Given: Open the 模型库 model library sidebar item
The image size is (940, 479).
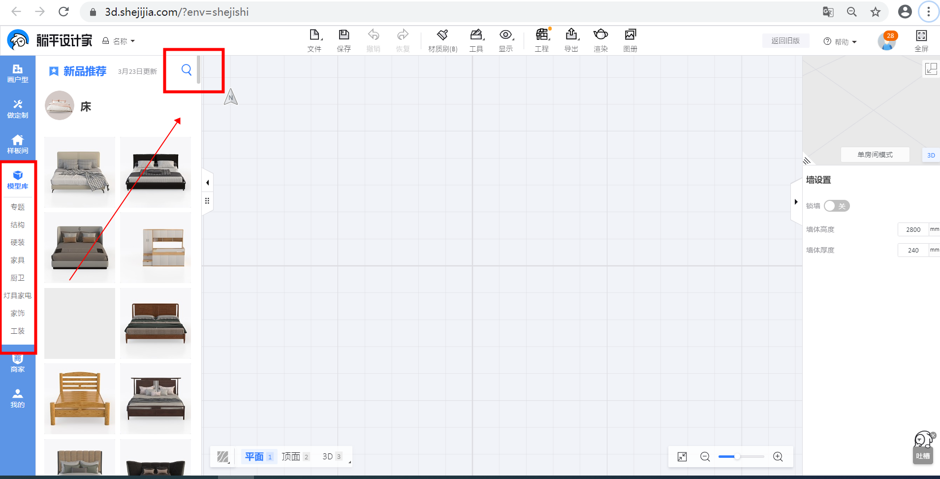Looking at the screenshot, I should [x=18, y=180].
